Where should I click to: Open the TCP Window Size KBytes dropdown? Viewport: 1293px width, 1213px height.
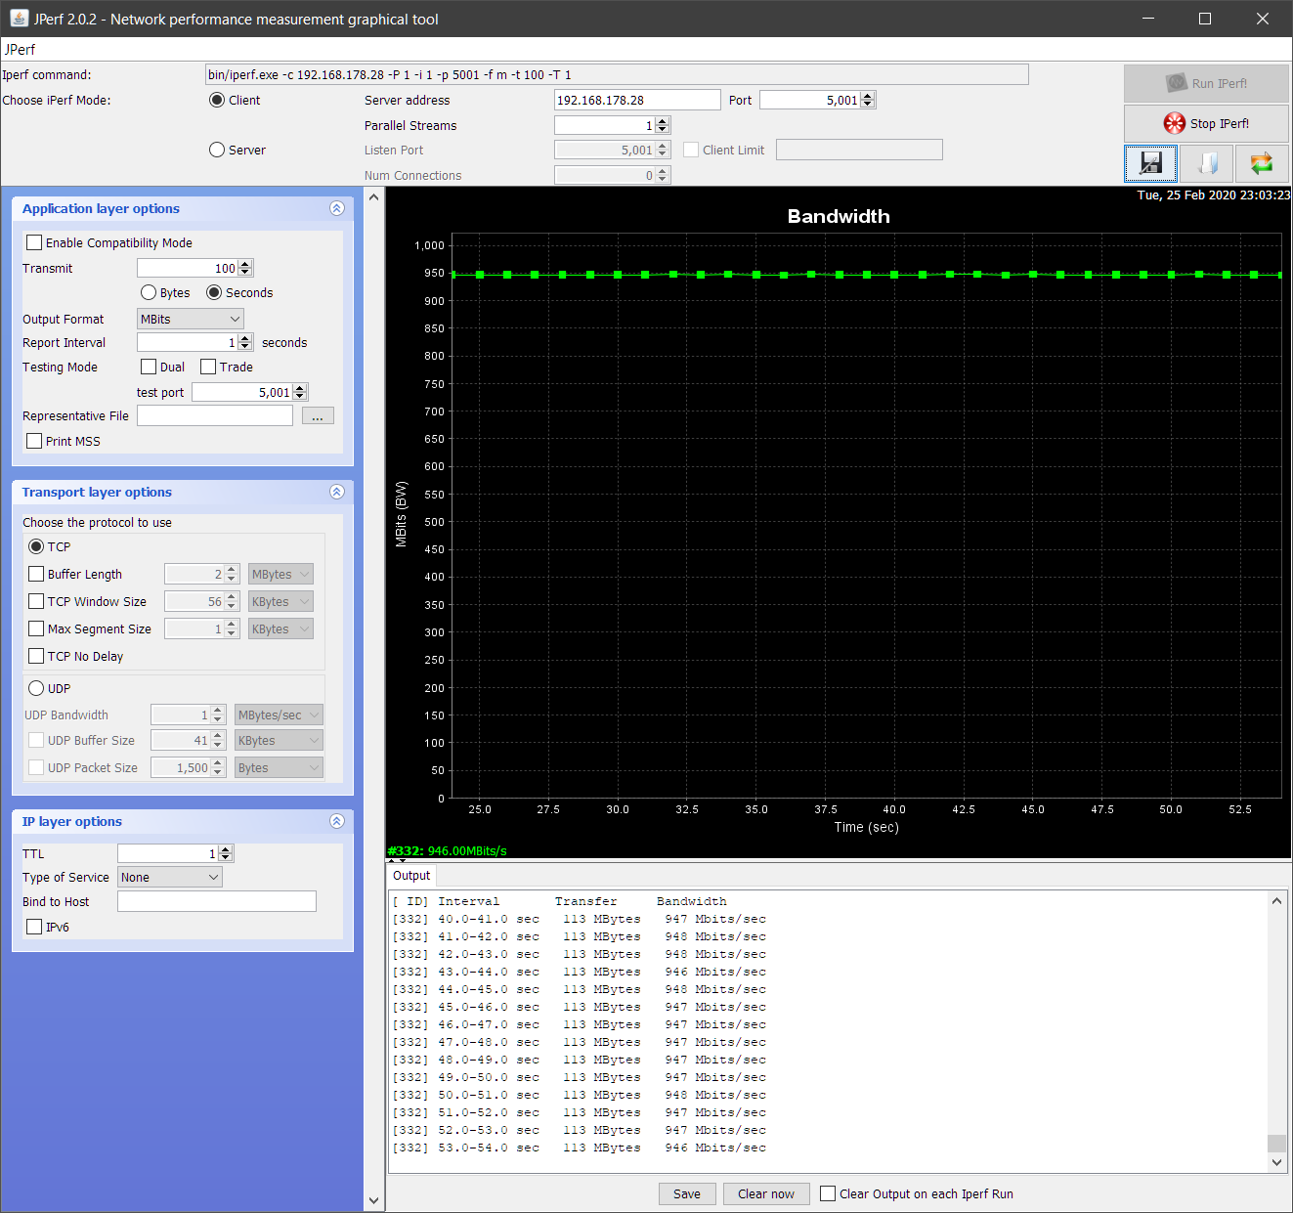[x=280, y=601]
